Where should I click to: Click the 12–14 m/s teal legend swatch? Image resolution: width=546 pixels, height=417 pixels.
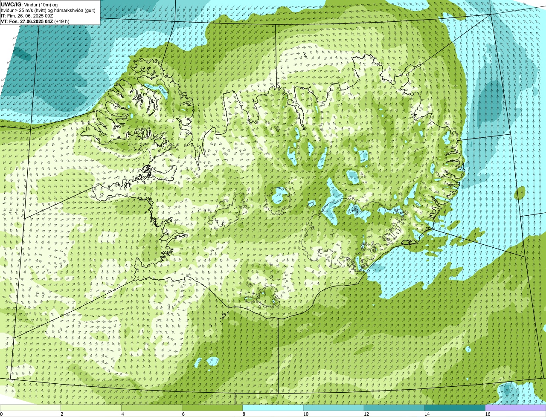pos(394,408)
